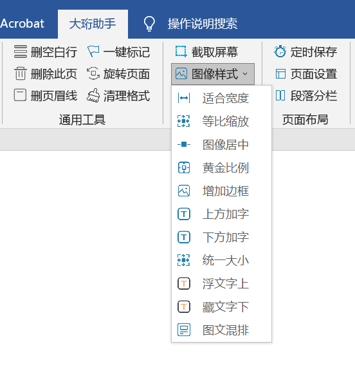
Task: Collapse the 图像样式 dropdown arrow
Action: pyautogui.click(x=245, y=74)
